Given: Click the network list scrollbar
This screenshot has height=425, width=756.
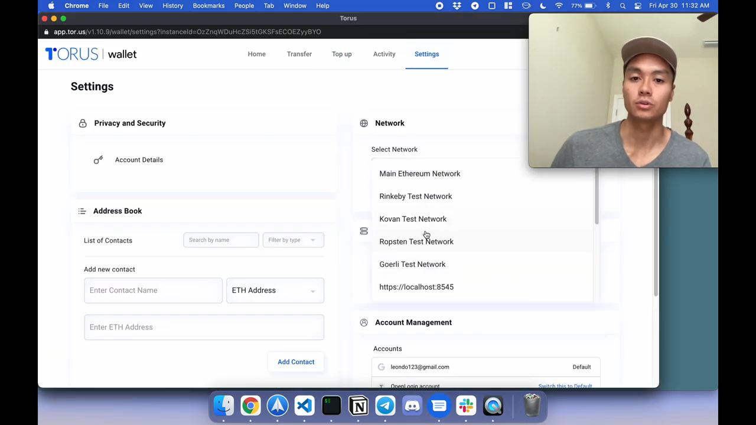Looking at the screenshot, I should 597,196.
